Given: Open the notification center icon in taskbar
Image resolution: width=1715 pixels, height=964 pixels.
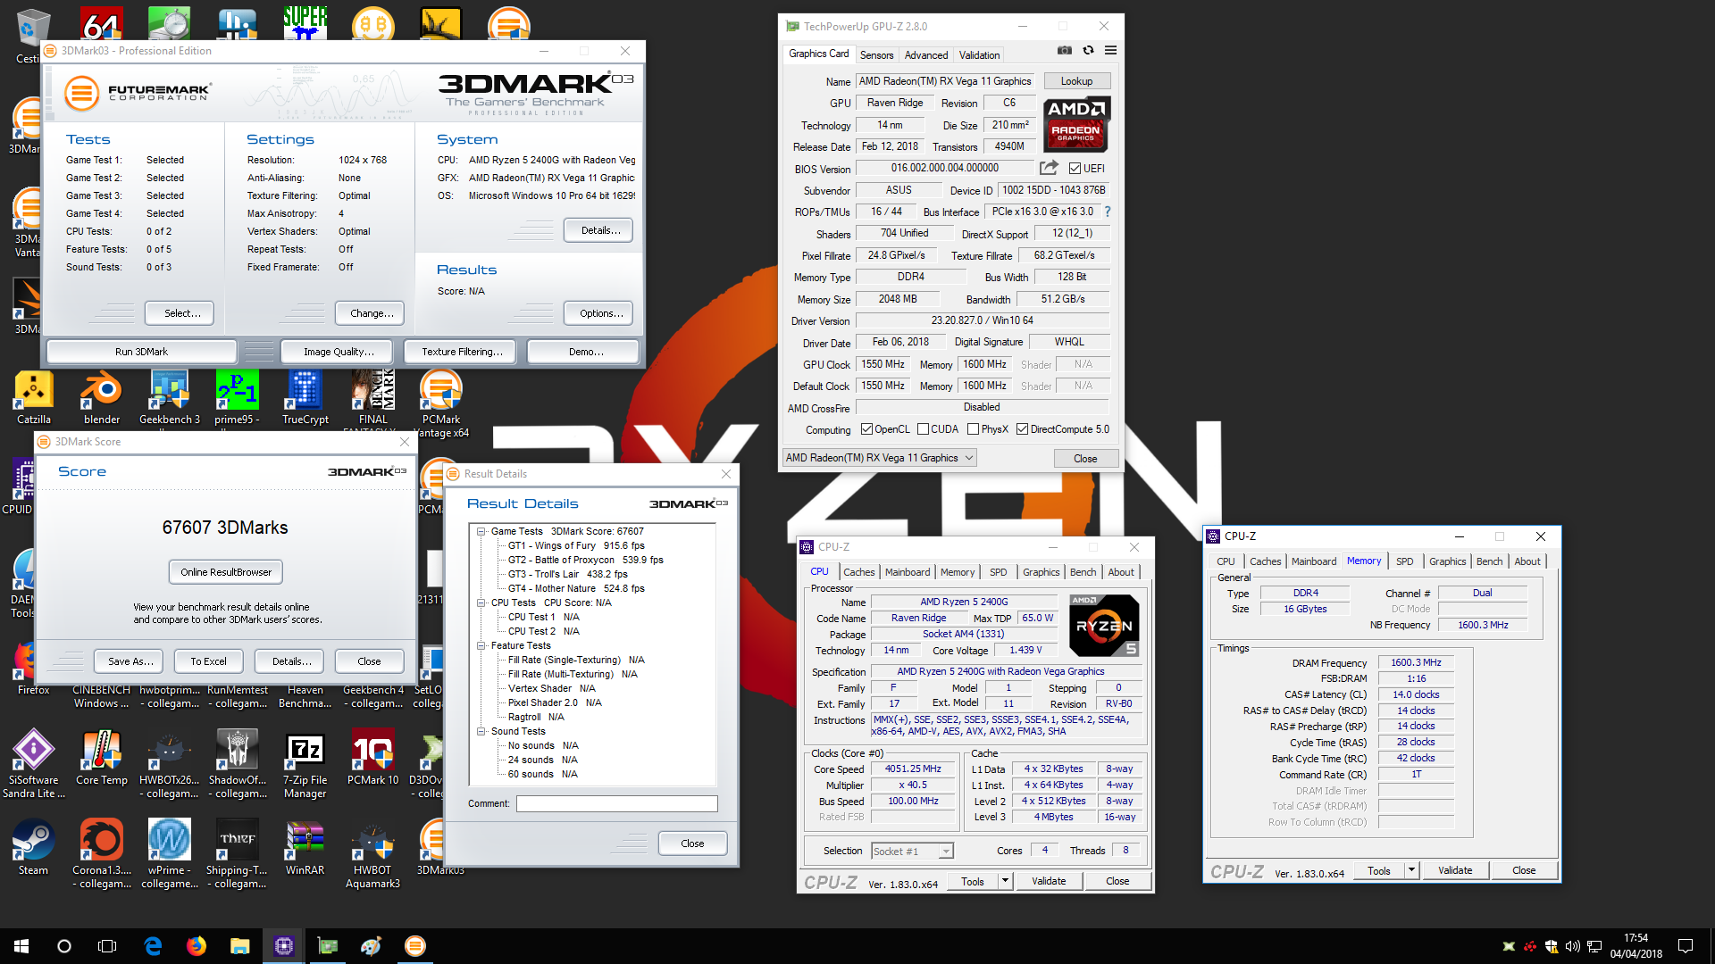Looking at the screenshot, I should (1686, 946).
